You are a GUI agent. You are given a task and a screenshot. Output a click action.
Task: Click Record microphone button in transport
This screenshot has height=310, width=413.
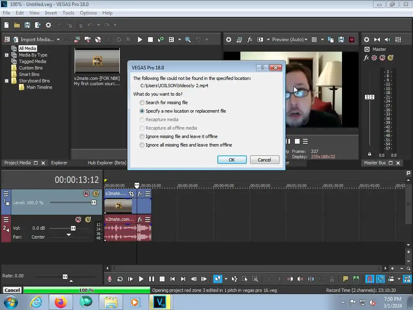[x=110, y=279]
